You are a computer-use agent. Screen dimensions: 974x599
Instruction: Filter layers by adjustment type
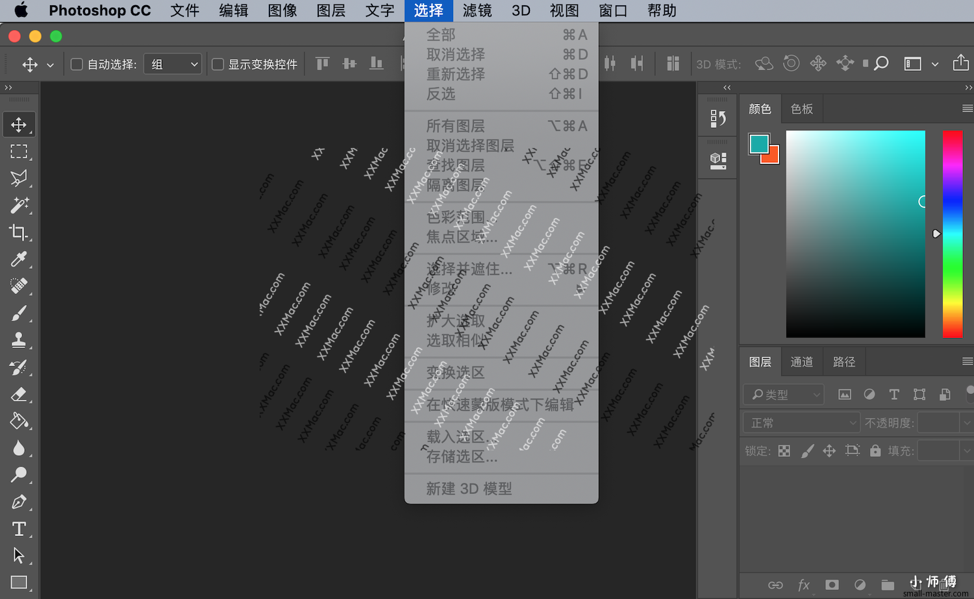pos(869,394)
